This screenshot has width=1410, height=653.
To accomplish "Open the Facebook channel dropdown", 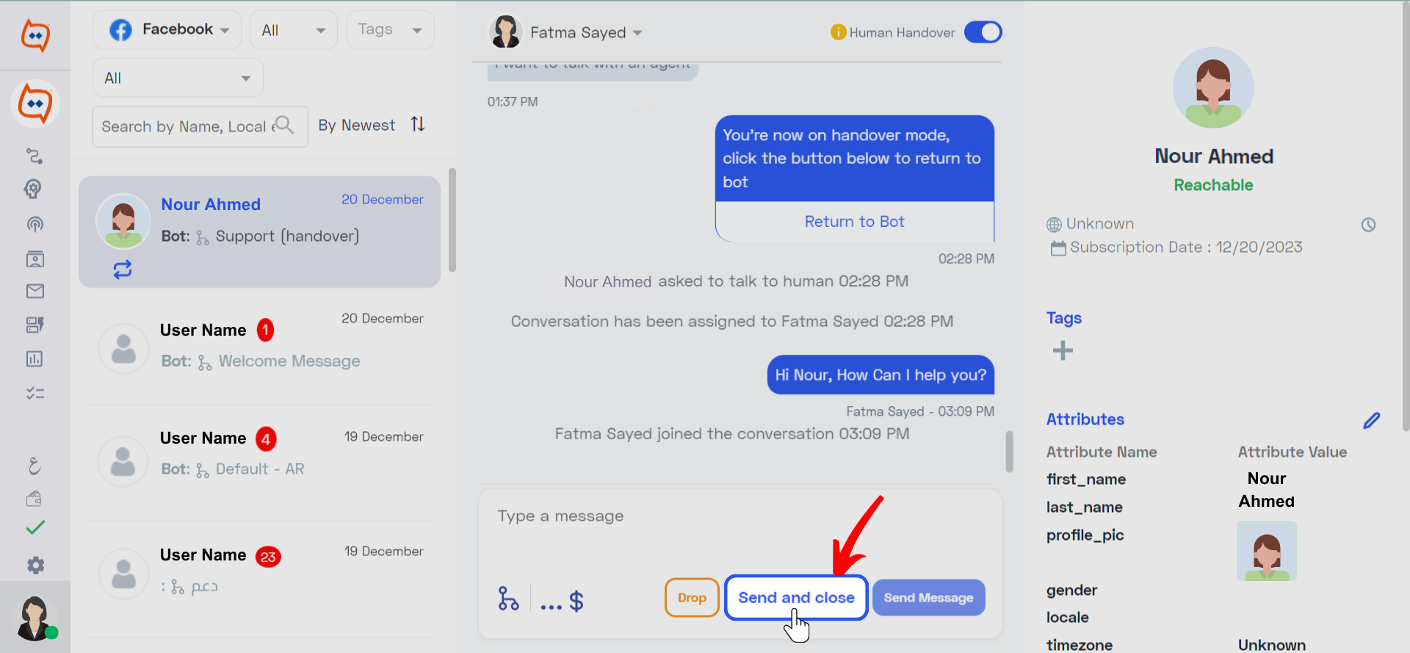I will coord(167,30).
